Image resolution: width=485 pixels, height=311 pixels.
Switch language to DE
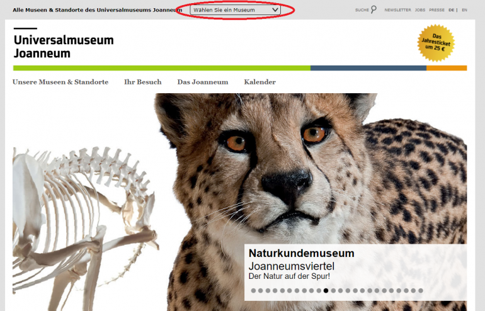[x=451, y=10]
